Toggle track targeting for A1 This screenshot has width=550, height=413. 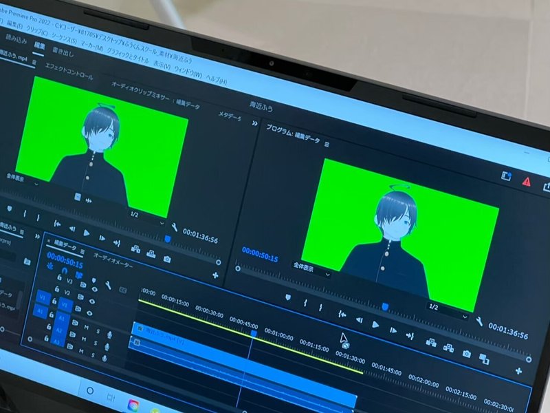[x=62, y=318]
